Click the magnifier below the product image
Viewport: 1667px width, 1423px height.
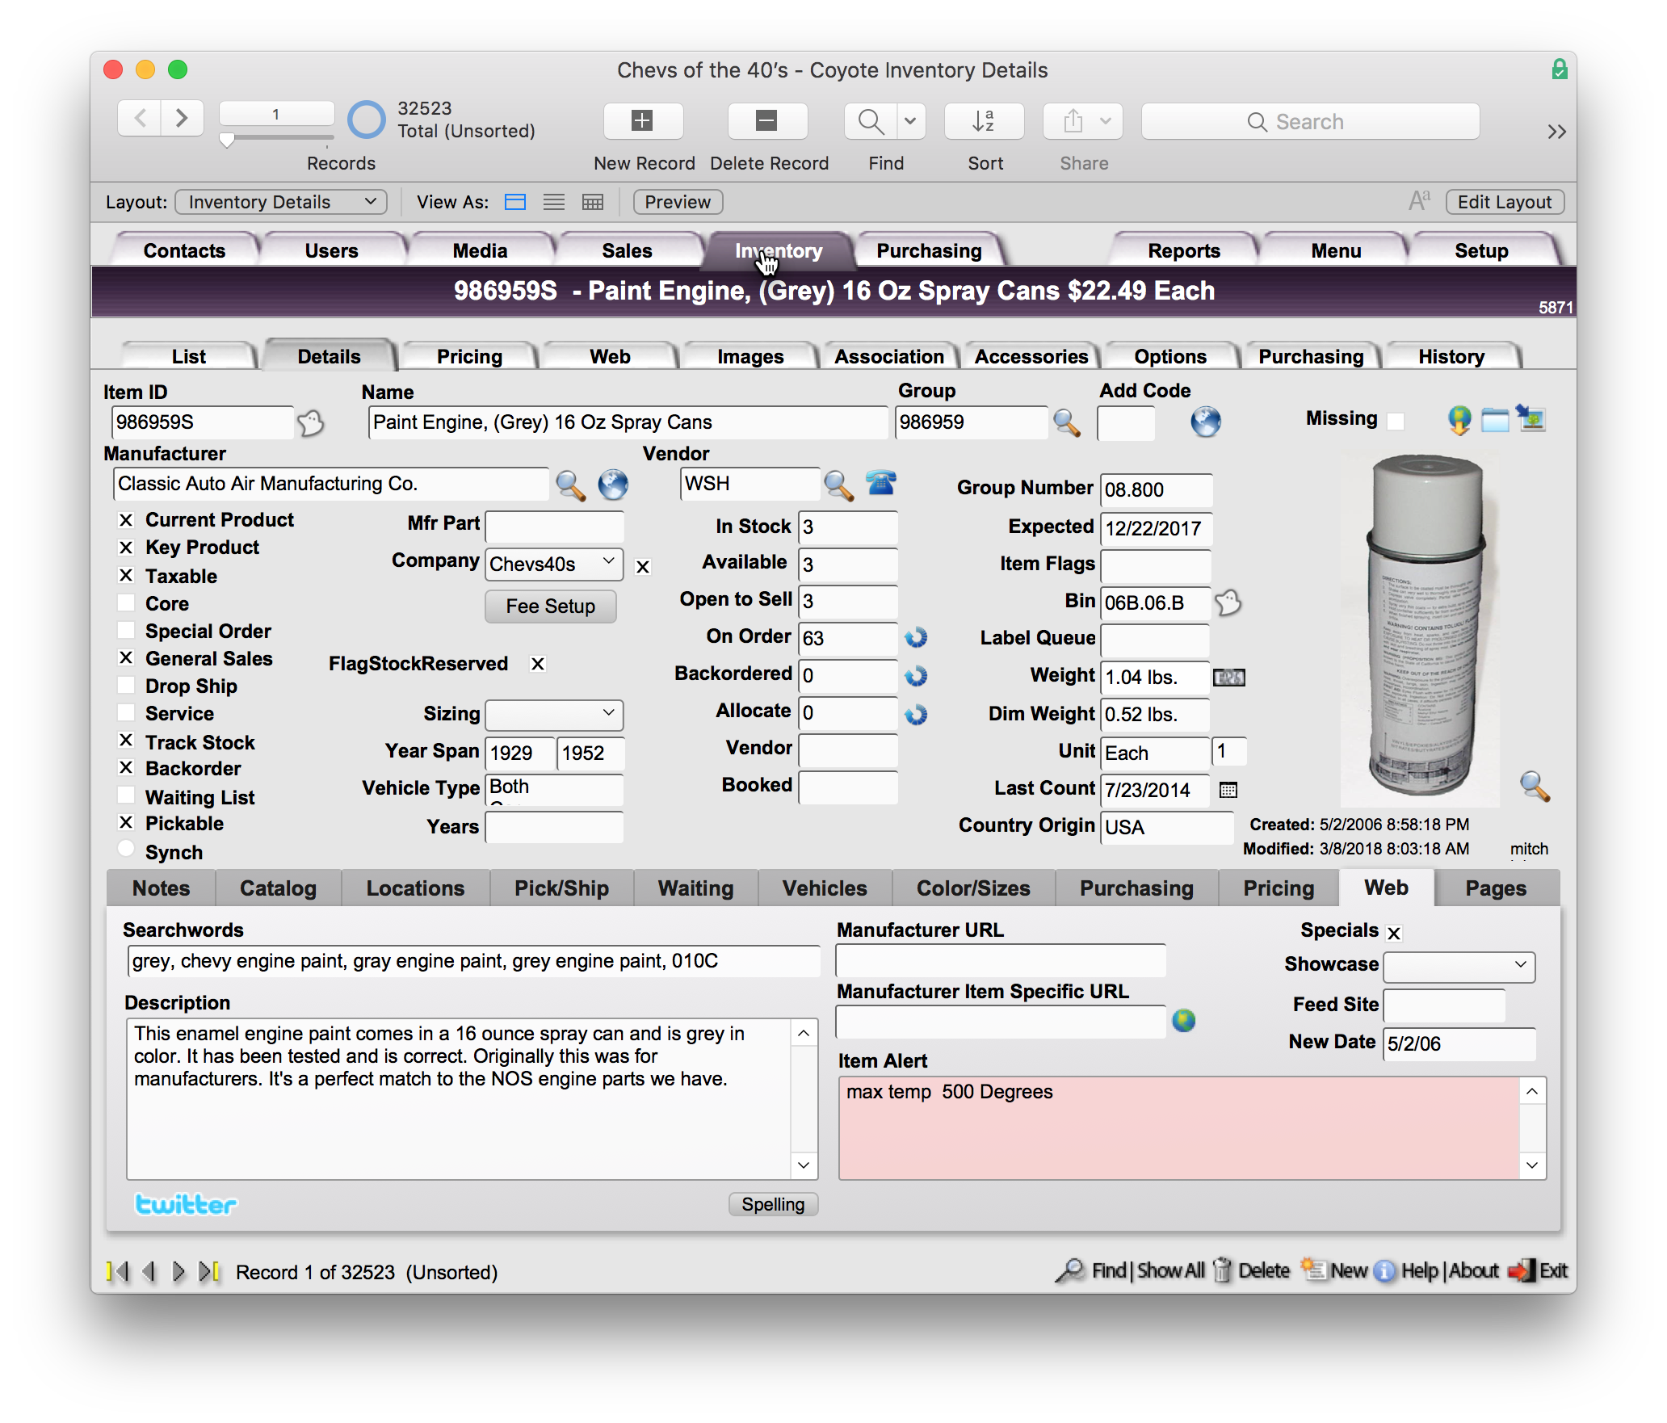coord(1534,786)
